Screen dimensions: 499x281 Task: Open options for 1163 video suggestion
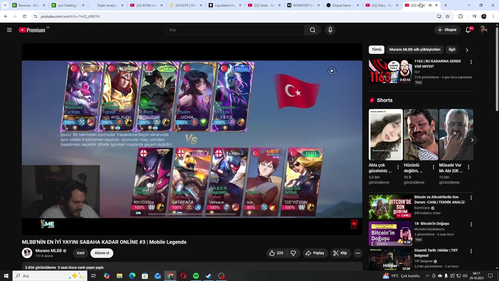[x=471, y=62]
